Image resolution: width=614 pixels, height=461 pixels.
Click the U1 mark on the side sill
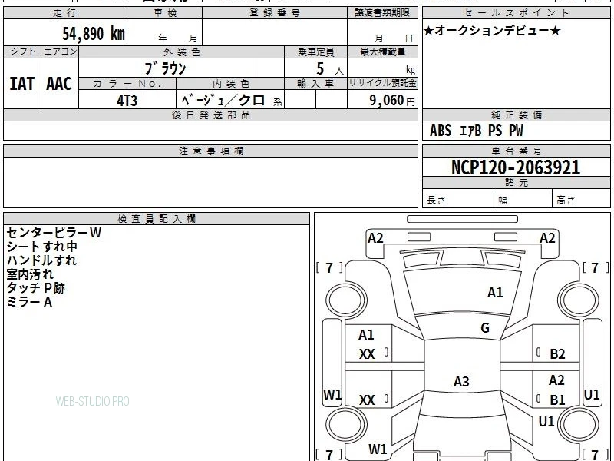tap(592, 394)
